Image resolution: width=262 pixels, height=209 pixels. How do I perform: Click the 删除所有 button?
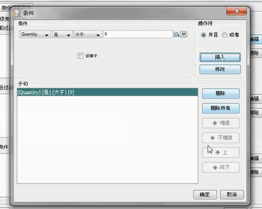(x=221, y=108)
